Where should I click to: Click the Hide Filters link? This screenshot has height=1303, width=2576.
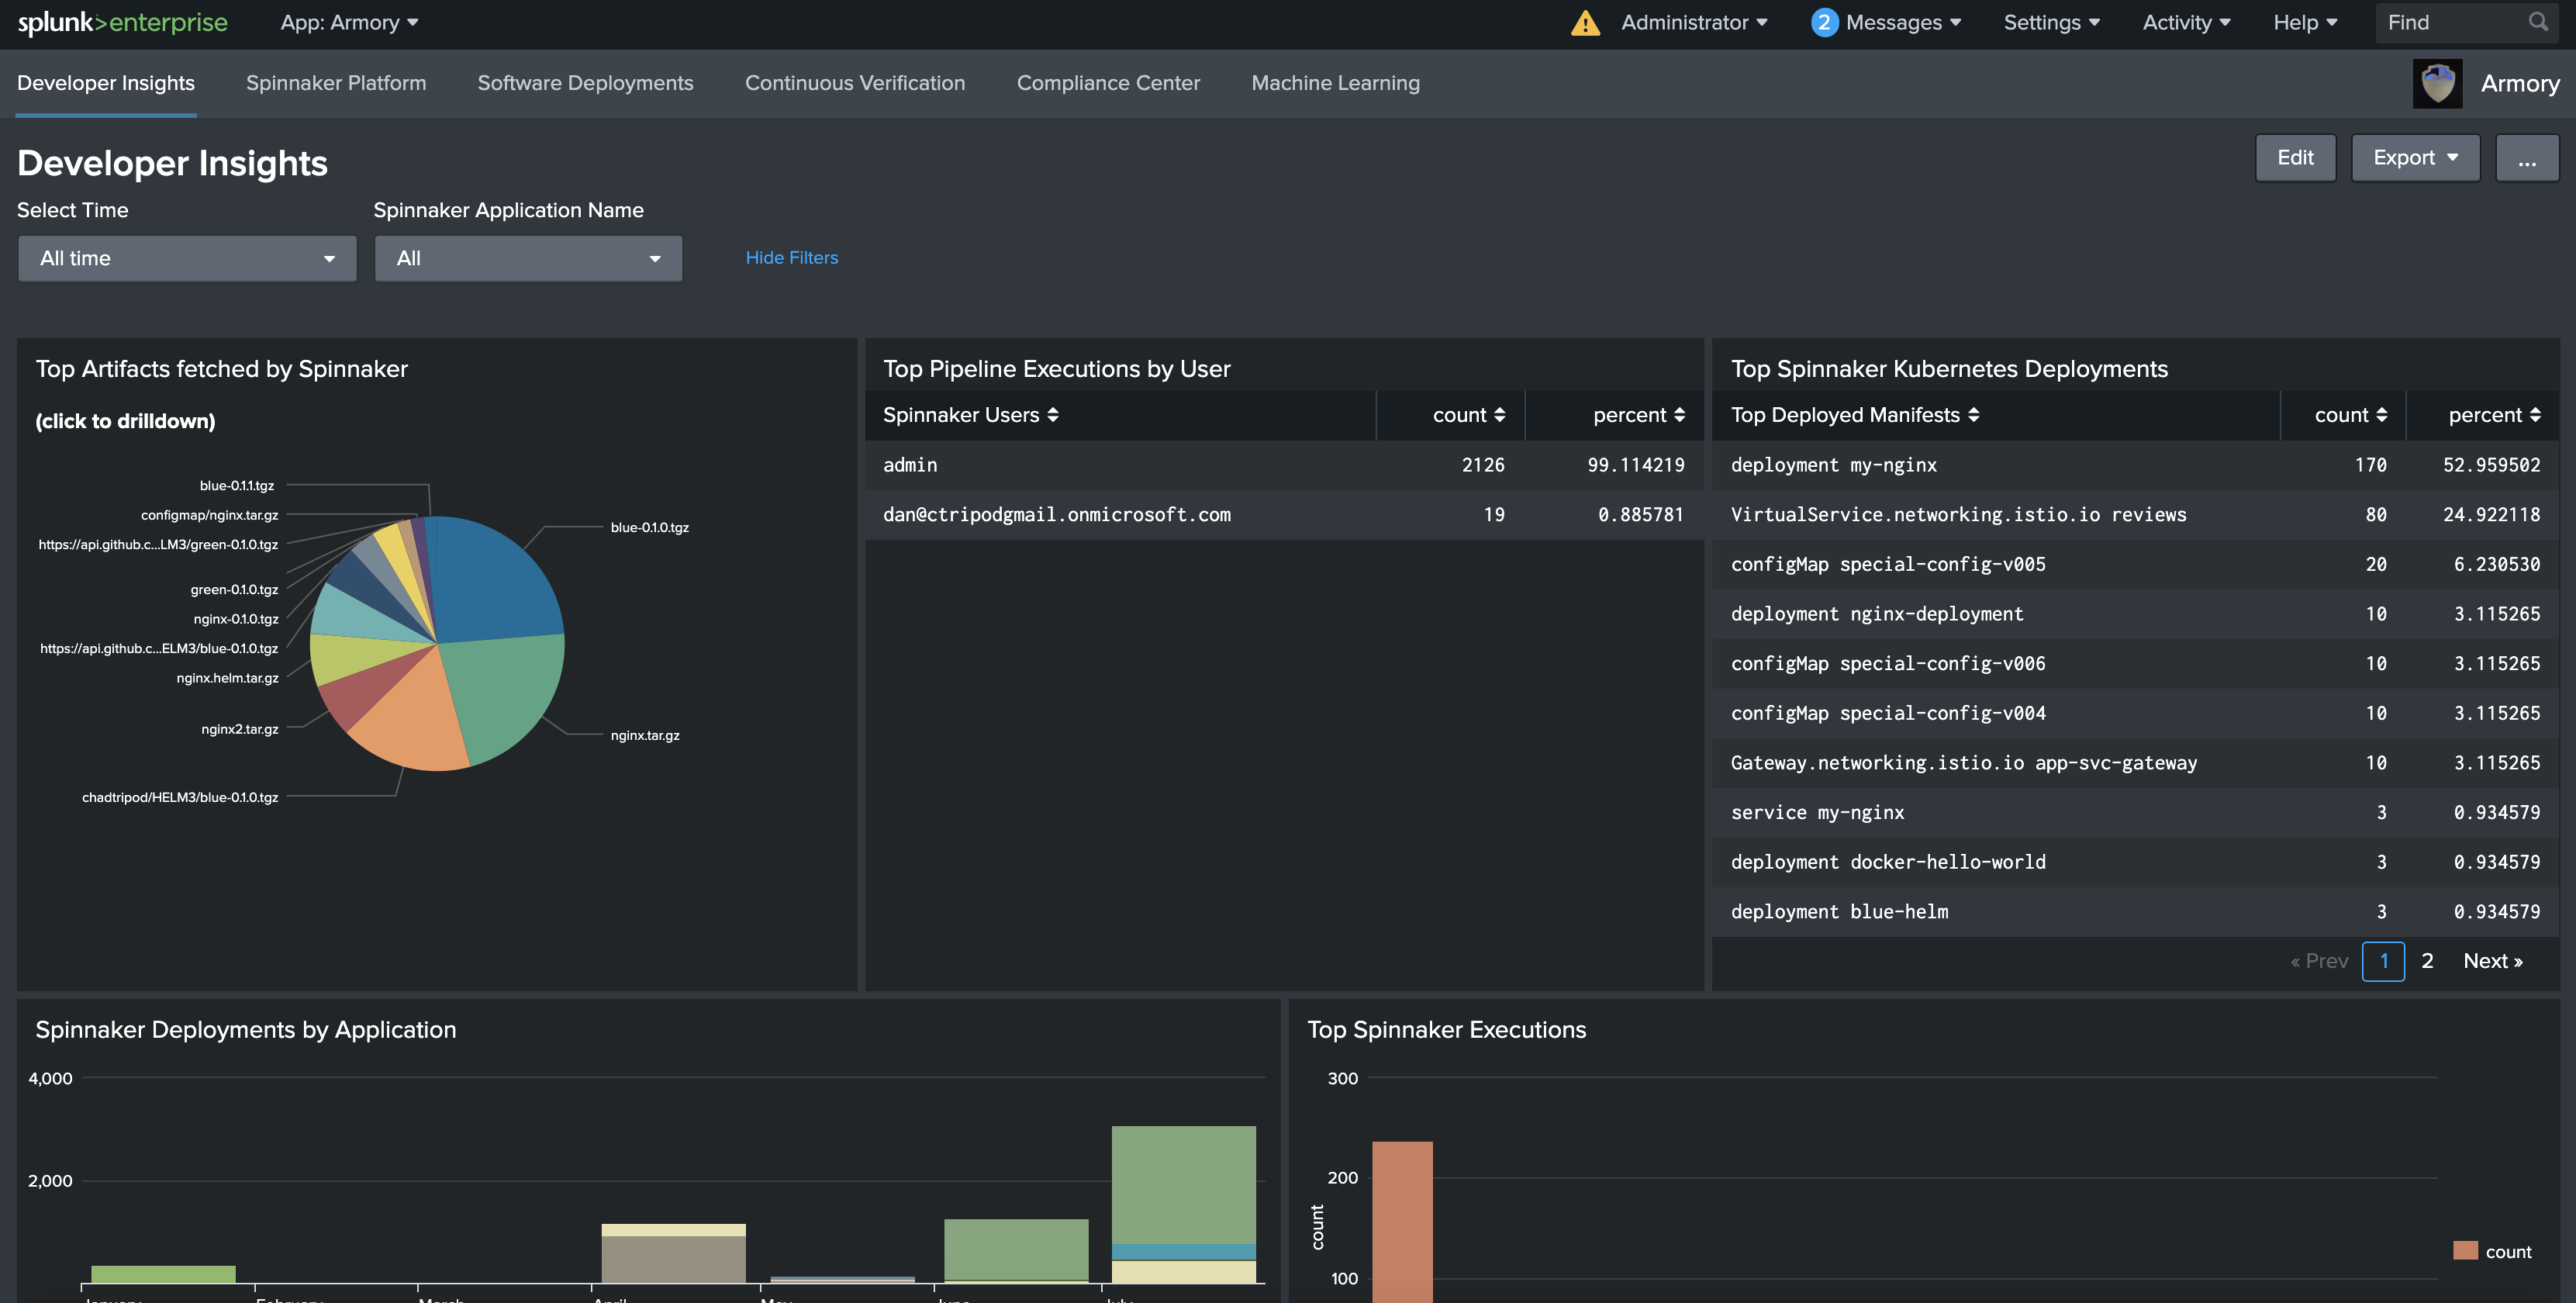coord(791,258)
